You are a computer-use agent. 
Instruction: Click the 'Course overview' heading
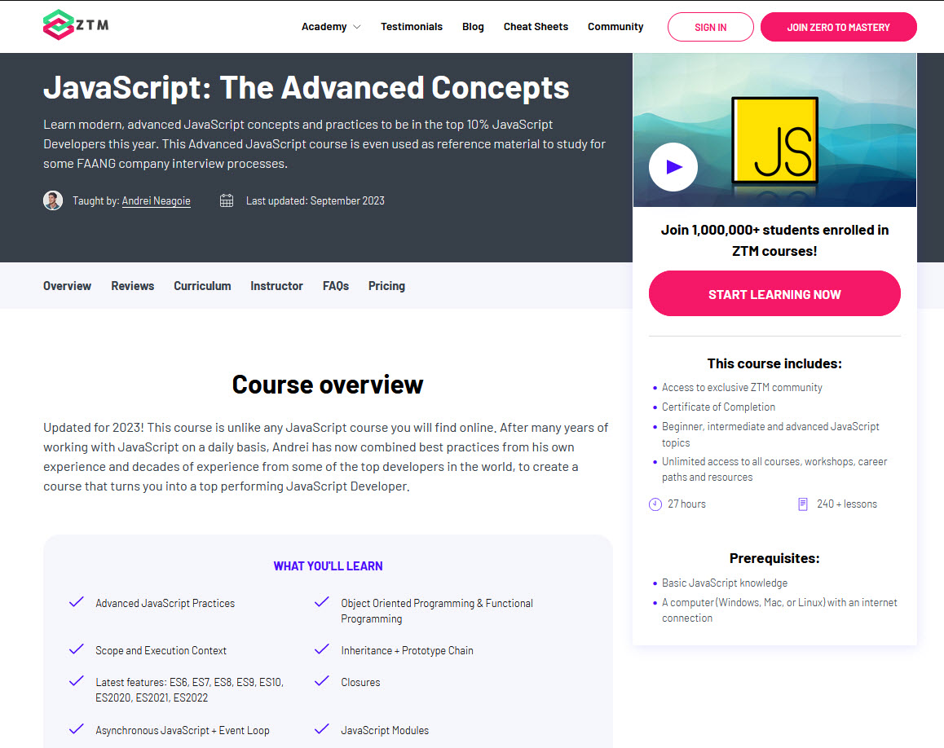coord(328,385)
